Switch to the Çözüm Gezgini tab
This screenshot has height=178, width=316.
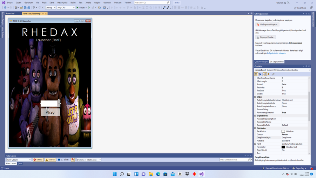tap(261, 62)
